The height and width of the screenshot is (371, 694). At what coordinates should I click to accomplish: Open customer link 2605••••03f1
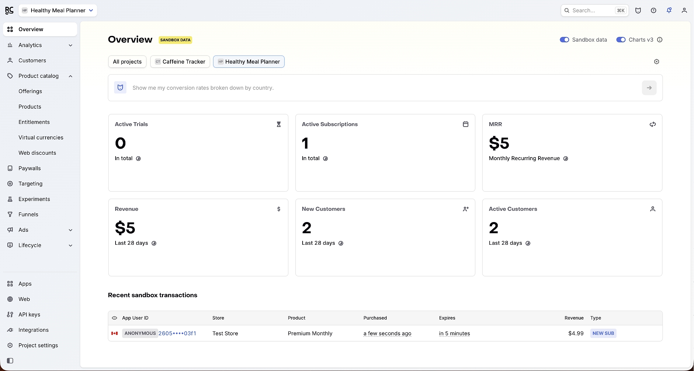point(177,333)
